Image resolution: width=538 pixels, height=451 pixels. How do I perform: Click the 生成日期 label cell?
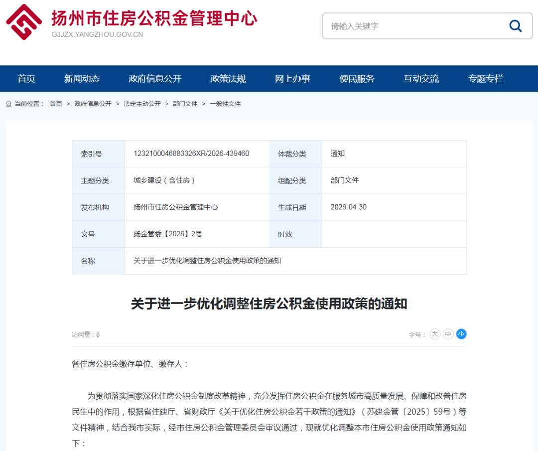click(x=296, y=207)
